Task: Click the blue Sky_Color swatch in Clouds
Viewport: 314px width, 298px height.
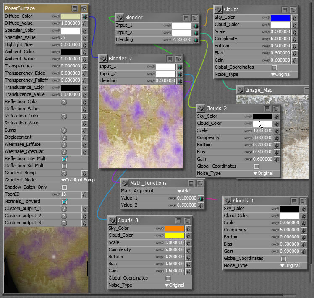Action: click(x=280, y=18)
